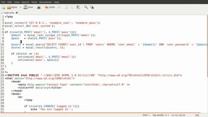The image size is (208, 117).
Task: Open the Help menu
Action: (x=57, y=2)
